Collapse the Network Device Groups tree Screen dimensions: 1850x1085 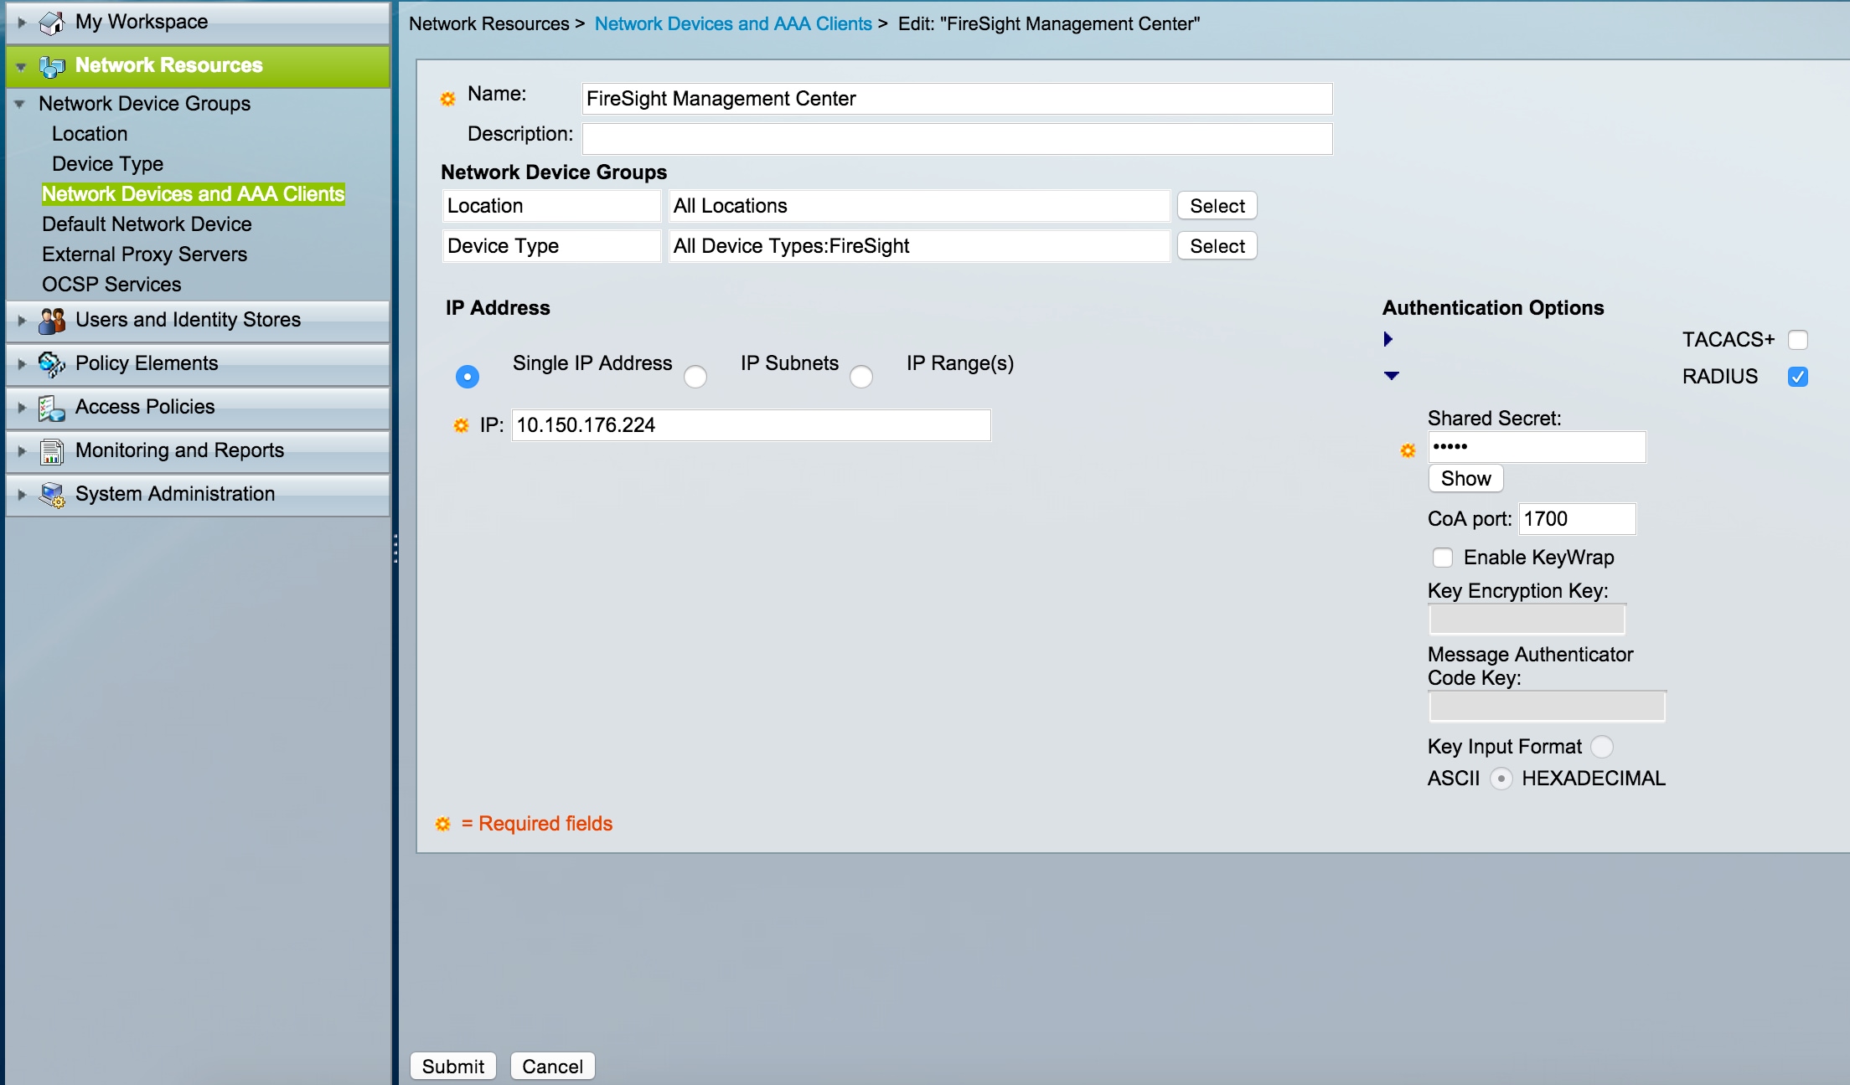pyautogui.click(x=19, y=104)
